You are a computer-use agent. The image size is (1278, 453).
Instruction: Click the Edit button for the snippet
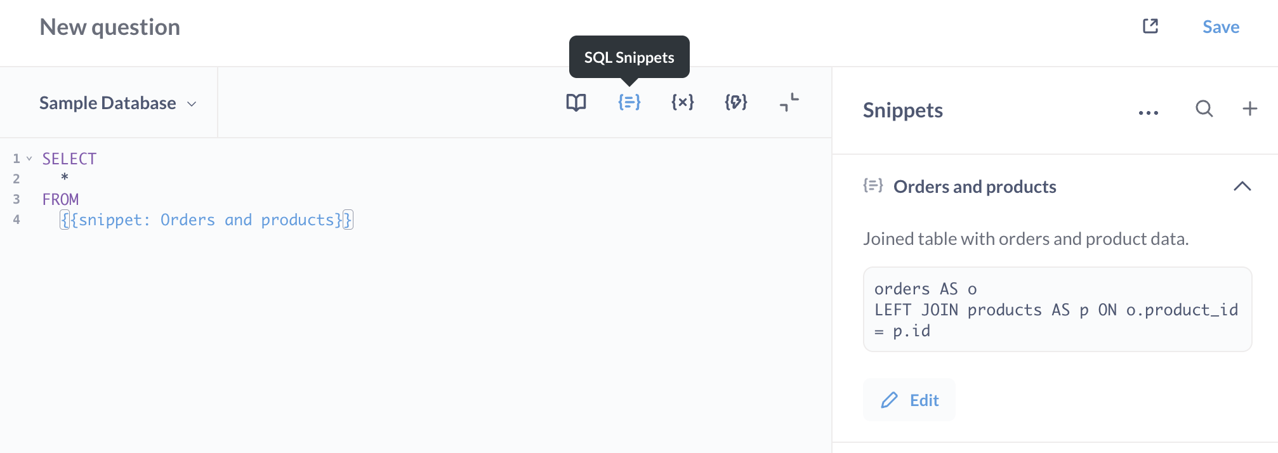pos(909,400)
